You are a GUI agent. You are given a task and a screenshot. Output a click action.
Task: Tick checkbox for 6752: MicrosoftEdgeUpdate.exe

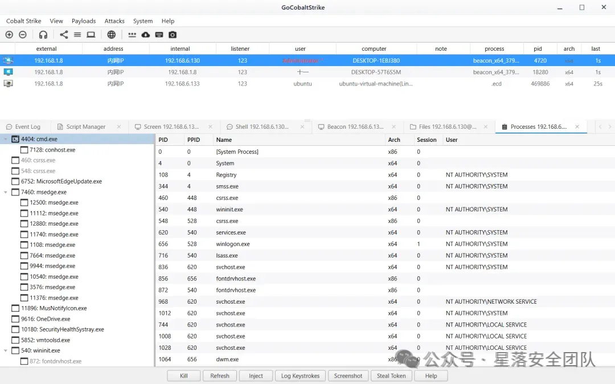[x=15, y=181]
